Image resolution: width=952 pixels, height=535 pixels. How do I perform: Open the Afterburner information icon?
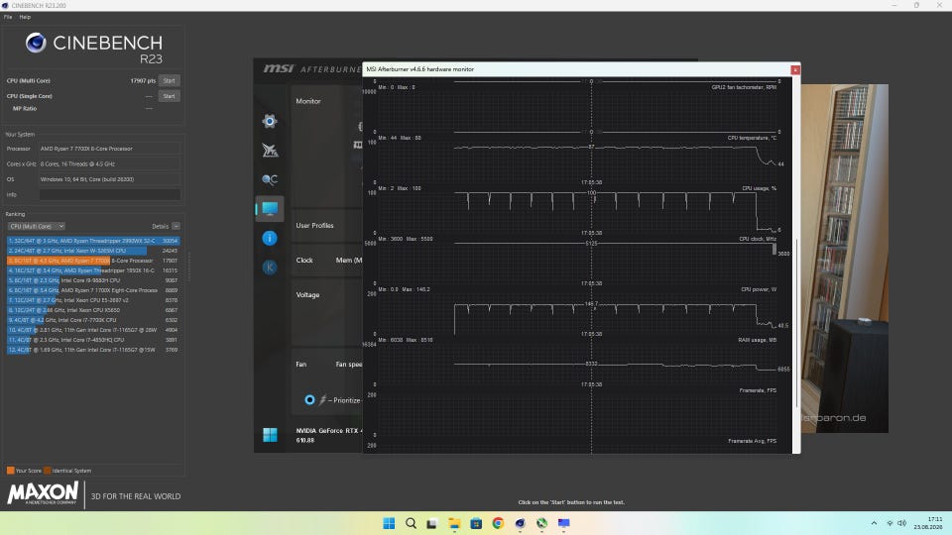[270, 238]
